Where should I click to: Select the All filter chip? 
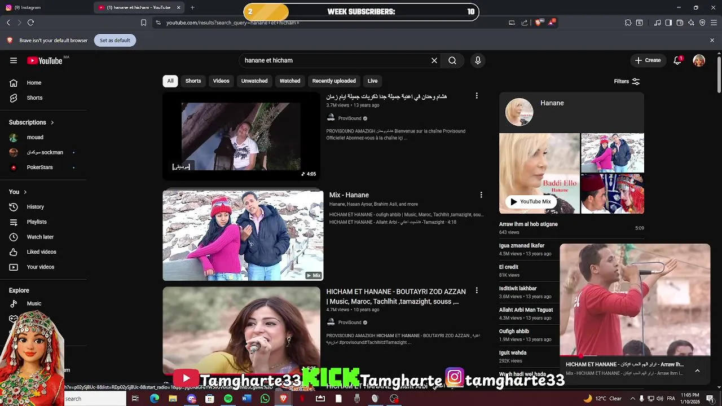[x=170, y=81]
